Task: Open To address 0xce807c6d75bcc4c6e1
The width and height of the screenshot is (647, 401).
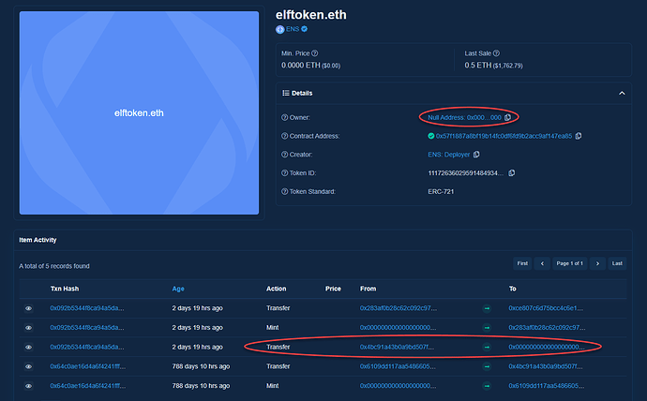Action: point(546,308)
